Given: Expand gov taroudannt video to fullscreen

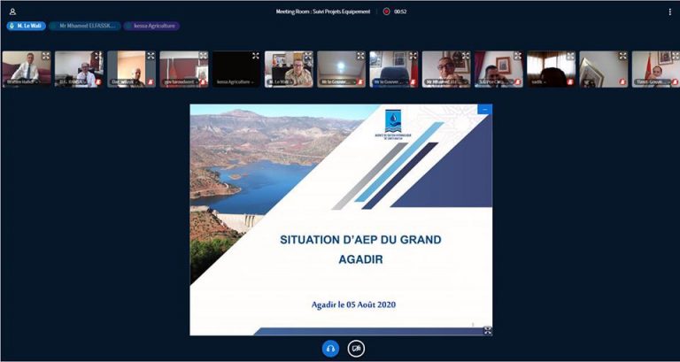Looking at the screenshot, I should 203,56.
